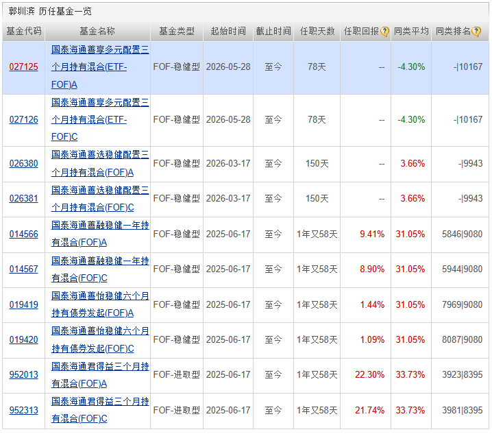Open fund code 952313 link
Viewport: 492px width, 434px height.
pyautogui.click(x=23, y=410)
